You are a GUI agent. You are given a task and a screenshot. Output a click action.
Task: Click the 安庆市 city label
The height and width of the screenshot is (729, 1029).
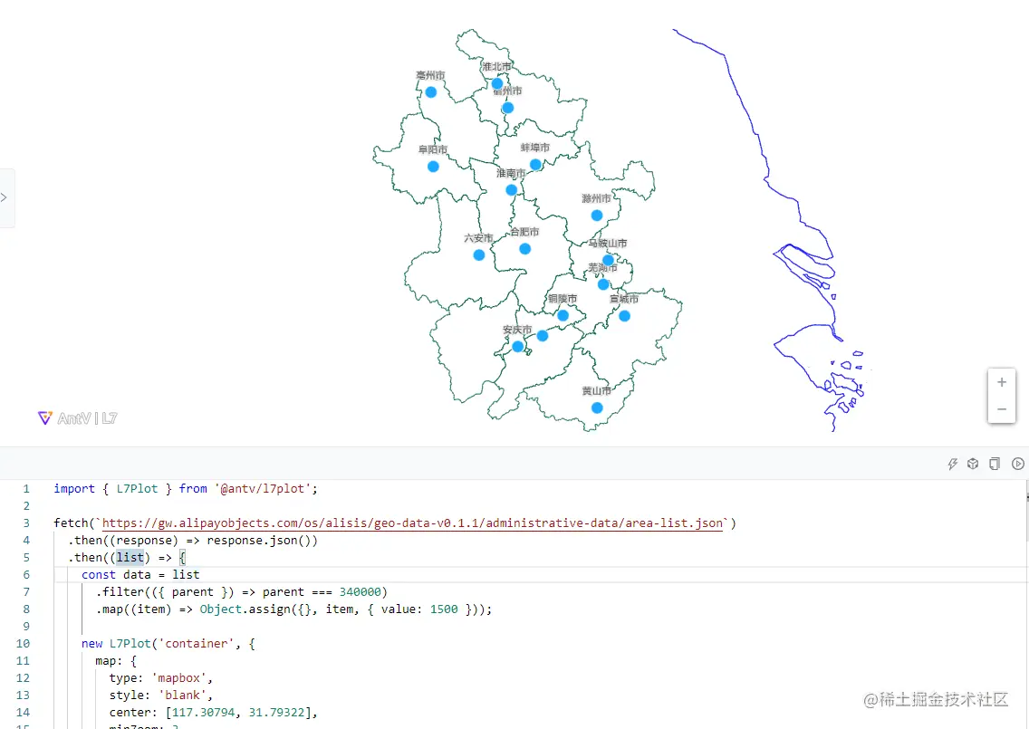[517, 330]
